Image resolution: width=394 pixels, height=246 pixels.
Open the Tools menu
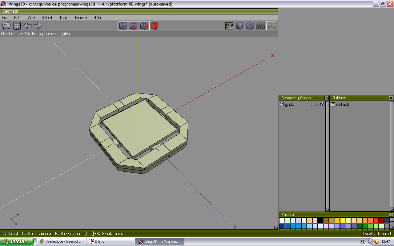(x=64, y=18)
